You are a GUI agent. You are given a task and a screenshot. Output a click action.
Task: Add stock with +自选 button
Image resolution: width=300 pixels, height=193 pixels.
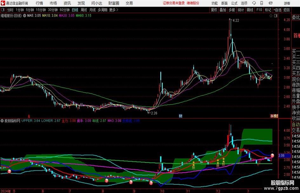[277, 10]
